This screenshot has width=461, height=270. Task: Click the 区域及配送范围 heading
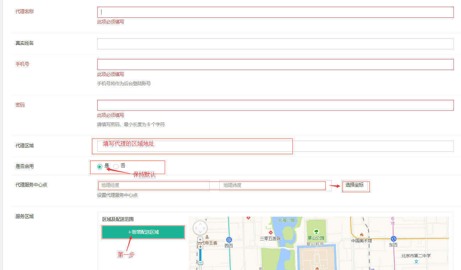[x=118, y=219]
